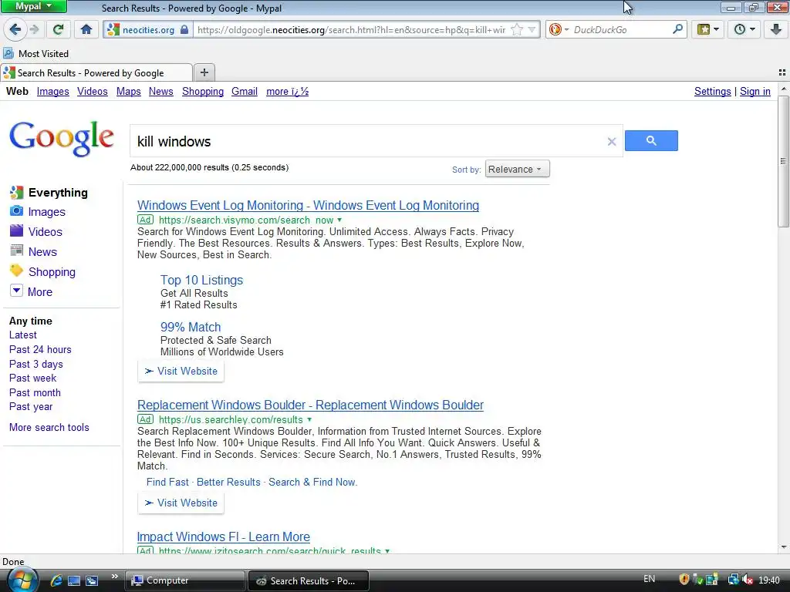Image resolution: width=790 pixels, height=592 pixels.
Task: Open a new tab with plus button
Action: 204,72
